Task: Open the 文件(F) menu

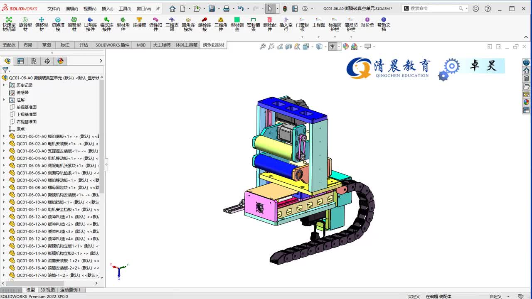Action: (x=54, y=9)
